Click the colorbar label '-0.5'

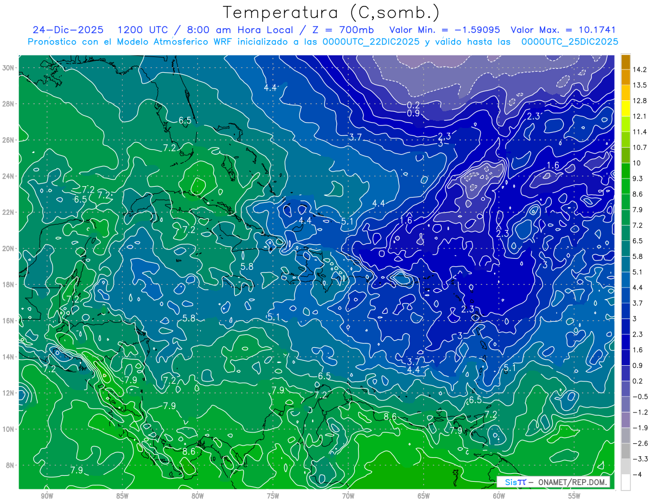coord(640,397)
